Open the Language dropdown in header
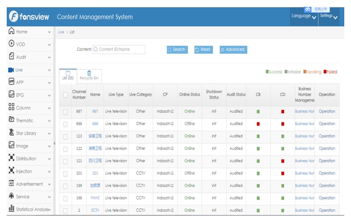This screenshot has height=223, width=351. (x=304, y=16)
